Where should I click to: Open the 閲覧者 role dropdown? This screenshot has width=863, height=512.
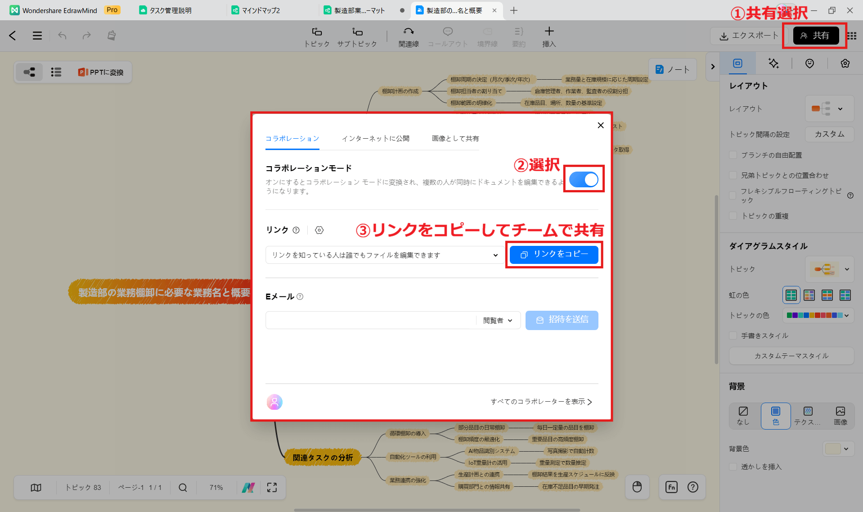pyautogui.click(x=498, y=320)
